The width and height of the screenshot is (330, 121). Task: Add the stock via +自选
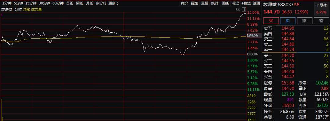click(x=246, y=3)
